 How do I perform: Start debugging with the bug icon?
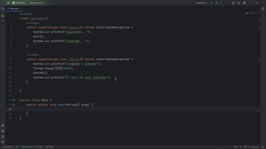(217, 3)
